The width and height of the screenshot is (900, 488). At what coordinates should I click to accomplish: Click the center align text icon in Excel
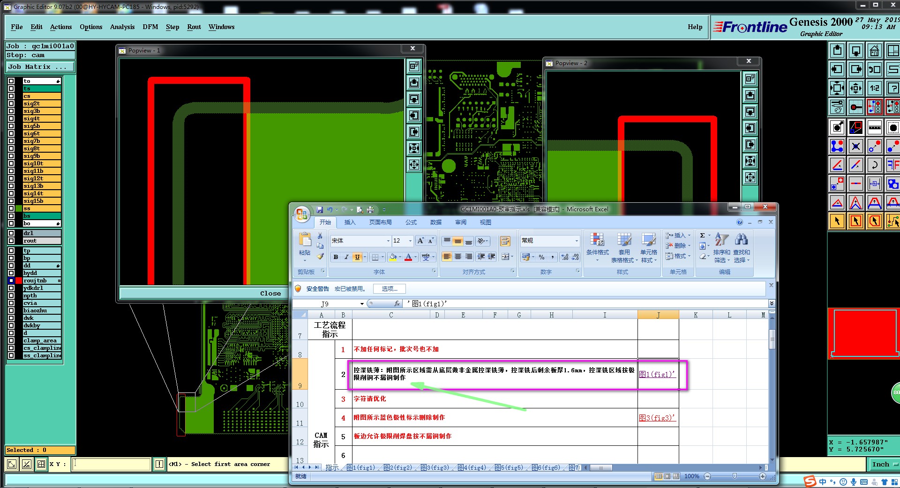[x=458, y=257]
